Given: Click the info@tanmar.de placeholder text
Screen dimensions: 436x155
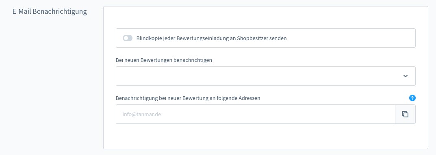Looking at the screenshot, I should click(x=141, y=114).
